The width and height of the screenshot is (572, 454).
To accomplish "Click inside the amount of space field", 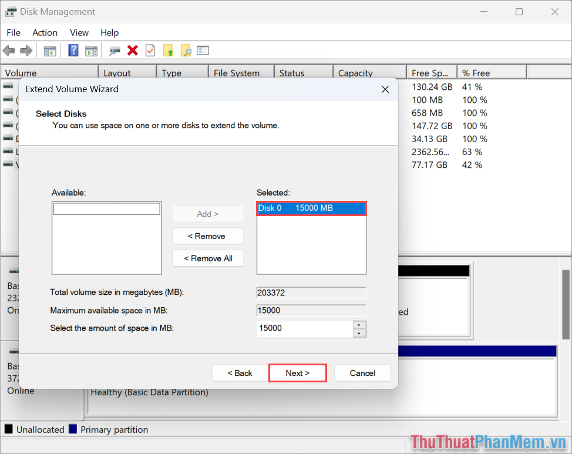I will tap(302, 328).
